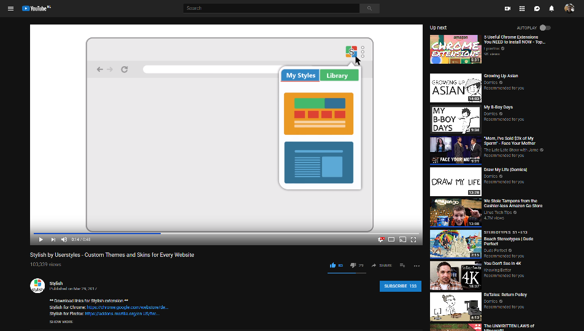Seek on the video progress bar

point(226,234)
